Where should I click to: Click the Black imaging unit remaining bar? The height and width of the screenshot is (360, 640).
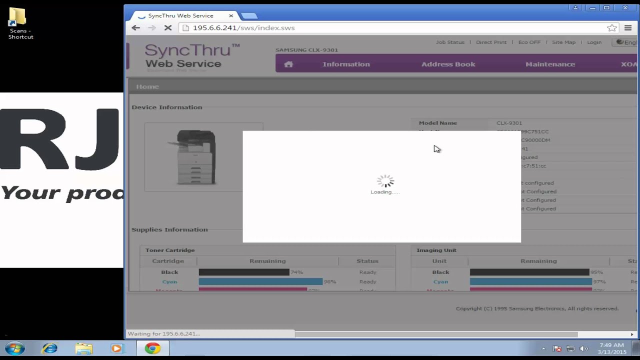point(529,272)
